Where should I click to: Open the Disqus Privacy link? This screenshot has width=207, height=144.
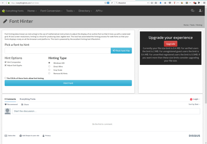pyautogui.click(x=46, y=136)
